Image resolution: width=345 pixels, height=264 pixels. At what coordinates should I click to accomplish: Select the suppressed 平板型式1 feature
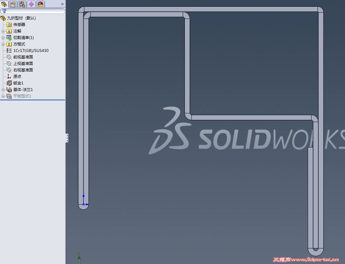tap(22, 96)
